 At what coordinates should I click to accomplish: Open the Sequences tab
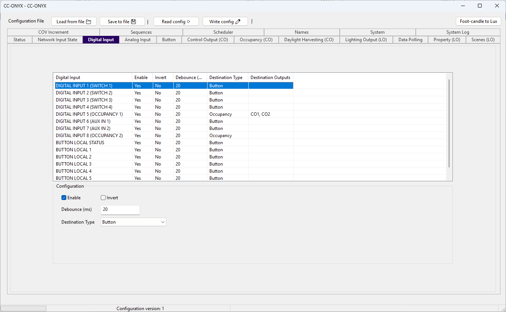click(x=141, y=32)
